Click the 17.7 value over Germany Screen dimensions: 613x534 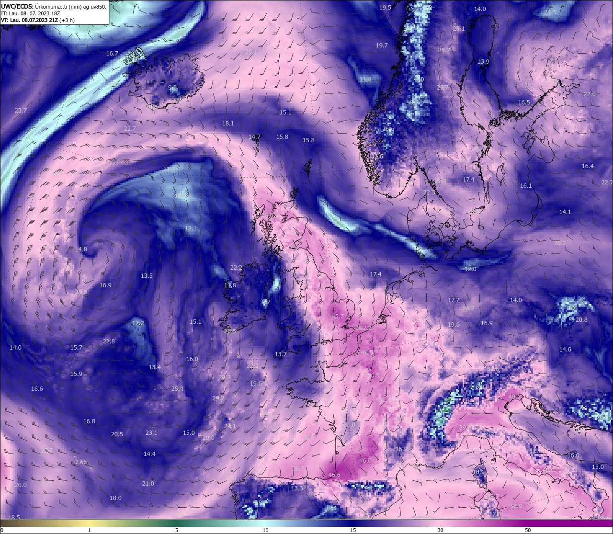[x=454, y=300]
